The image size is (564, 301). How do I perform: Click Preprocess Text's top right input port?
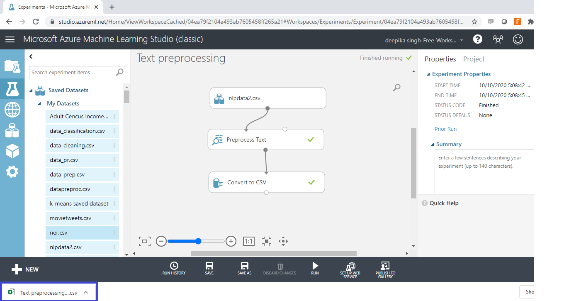(x=284, y=129)
